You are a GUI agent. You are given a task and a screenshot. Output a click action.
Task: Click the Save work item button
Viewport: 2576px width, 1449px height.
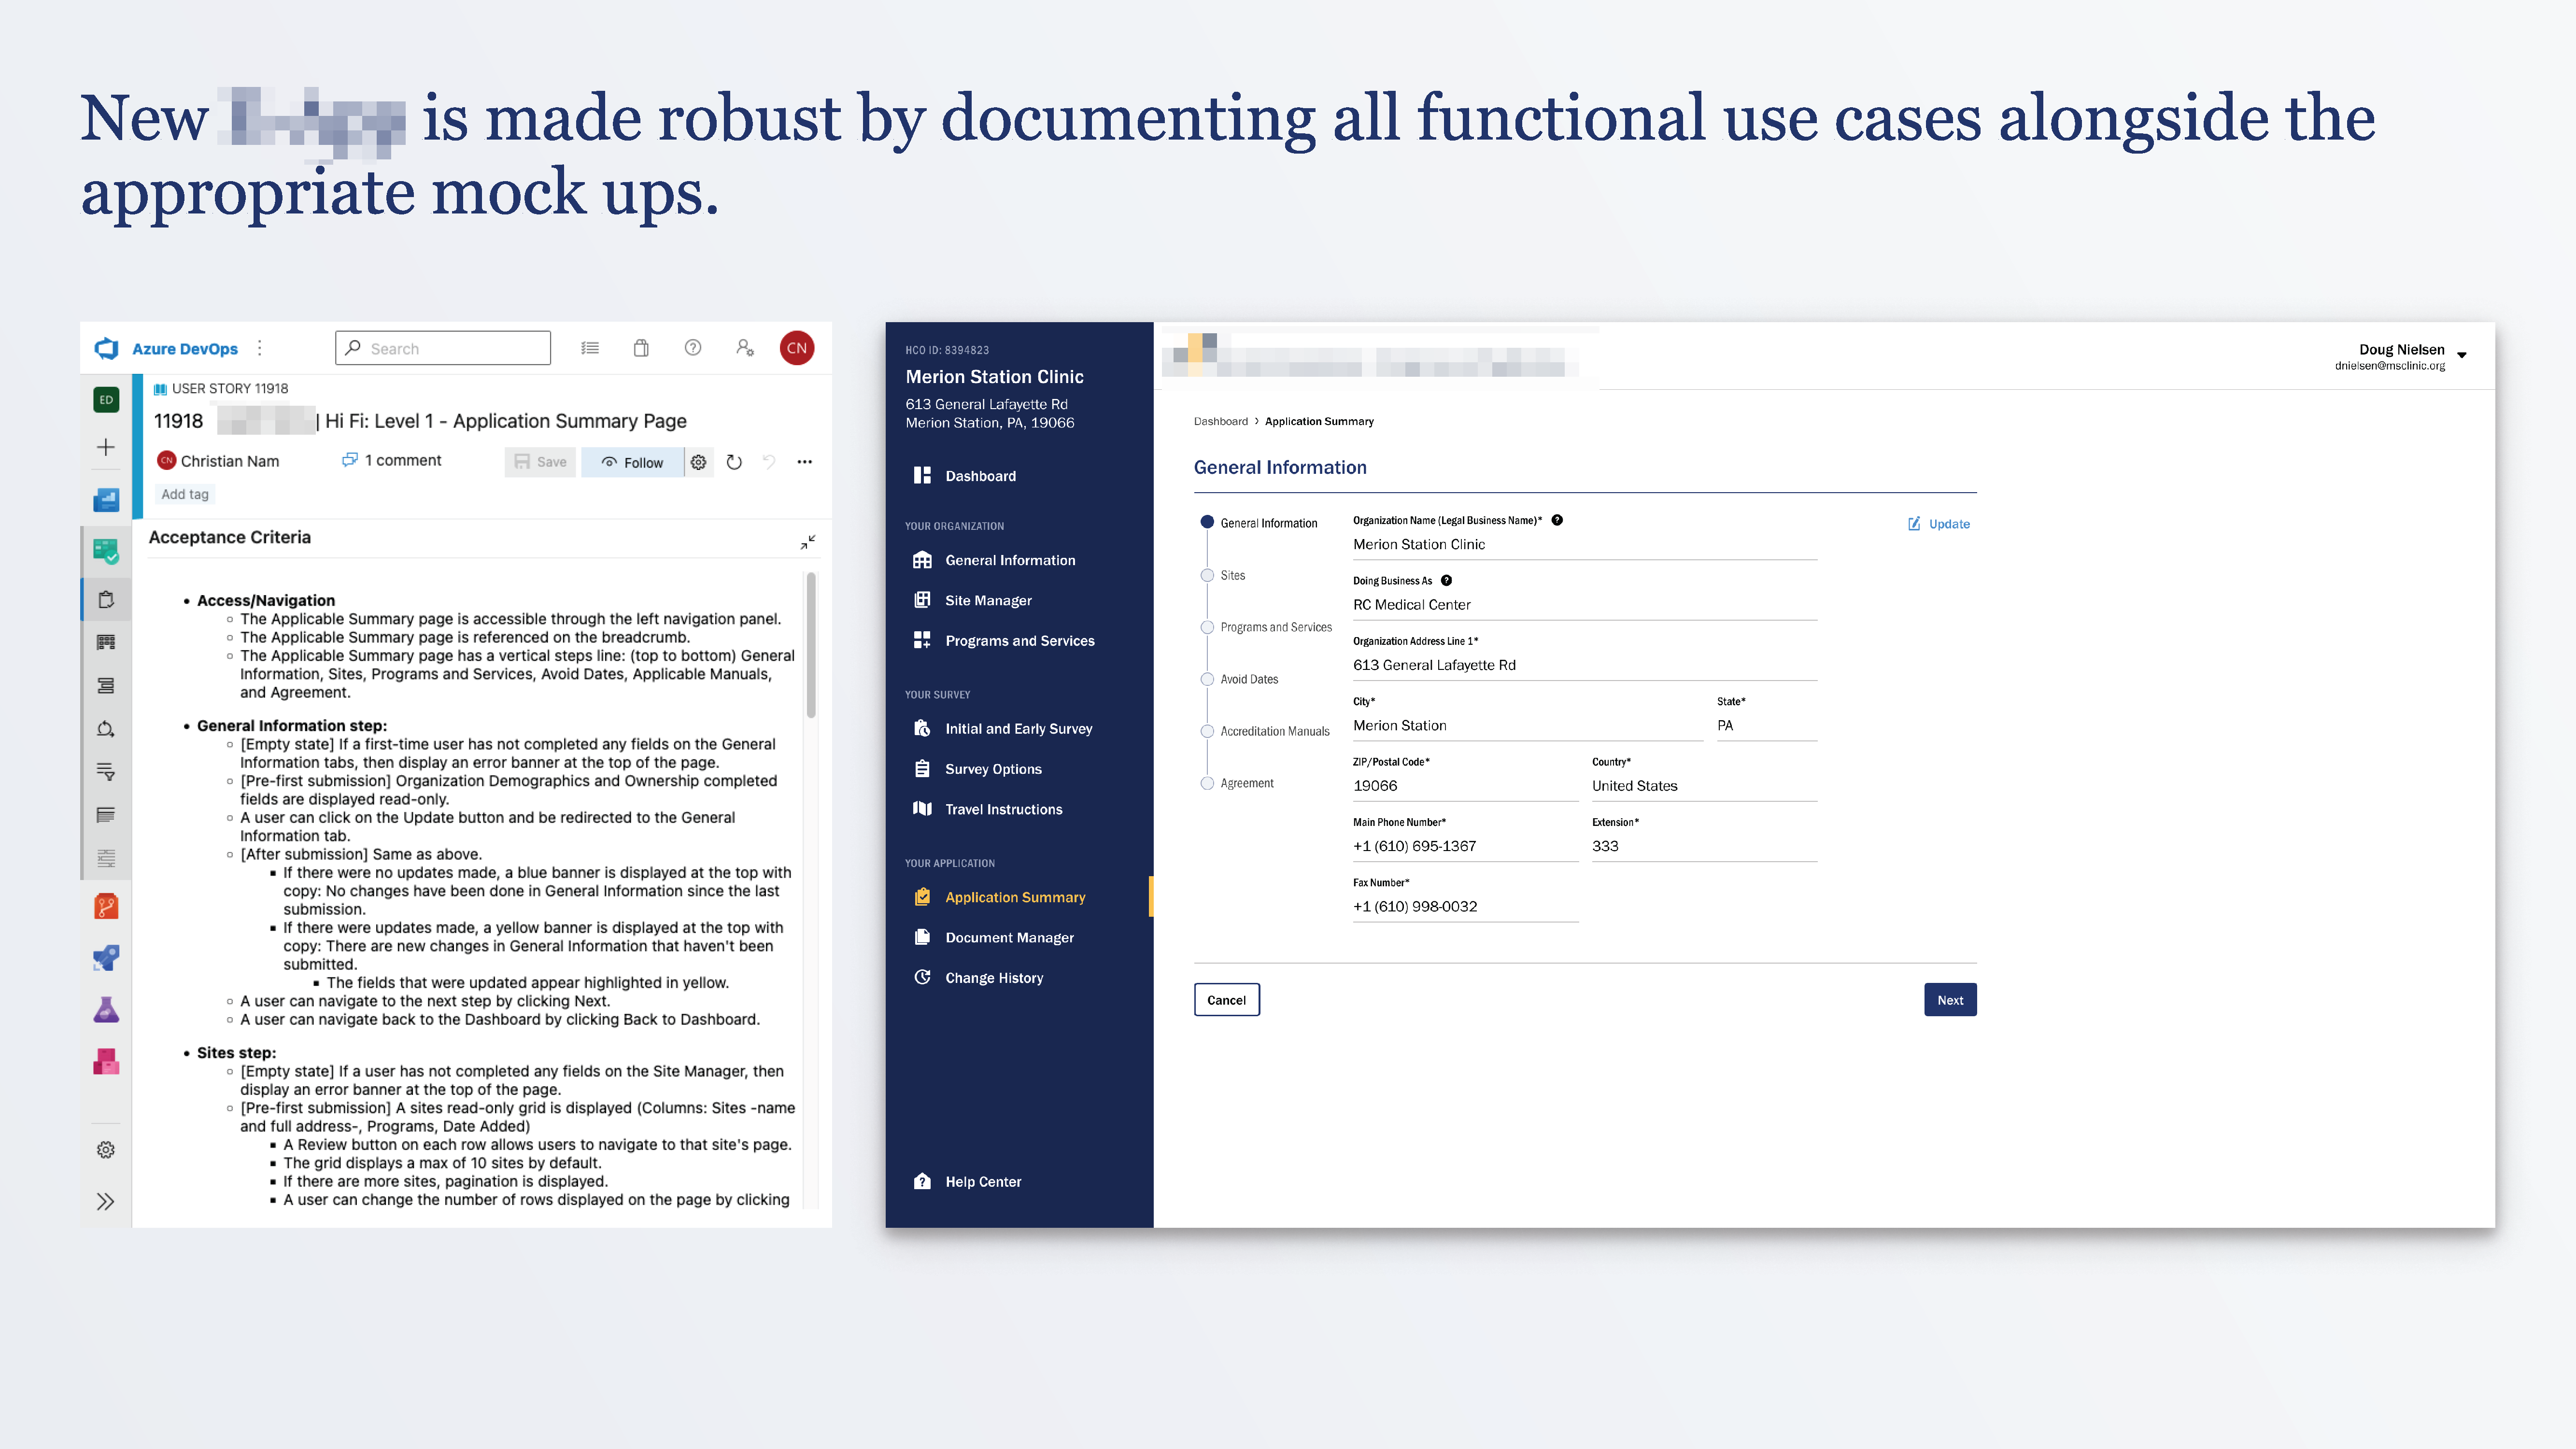(540, 462)
